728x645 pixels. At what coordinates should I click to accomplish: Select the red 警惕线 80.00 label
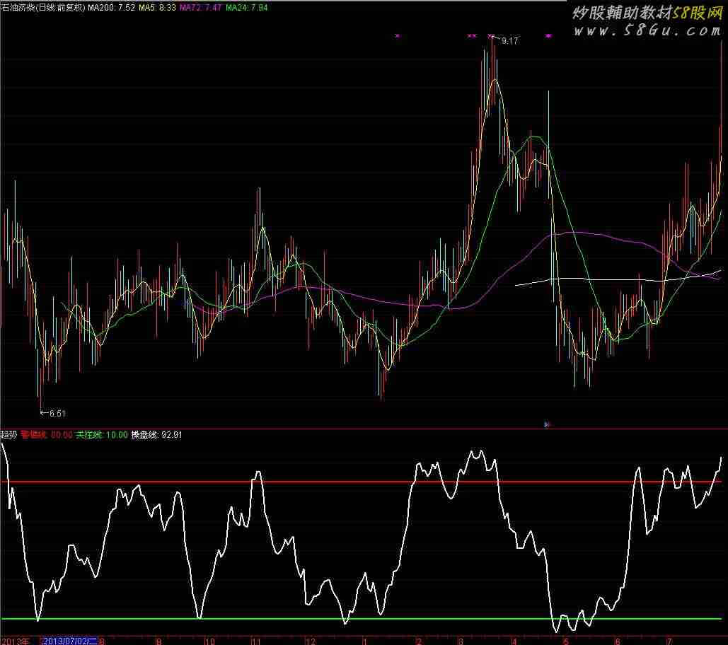[x=47, y=435]
